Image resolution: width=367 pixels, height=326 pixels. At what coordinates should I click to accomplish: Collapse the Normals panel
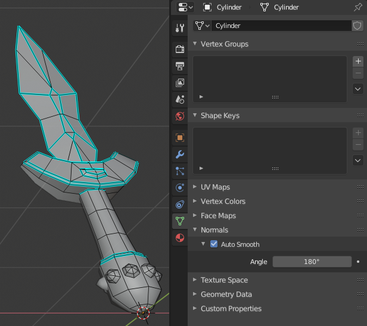coord(195,229)
